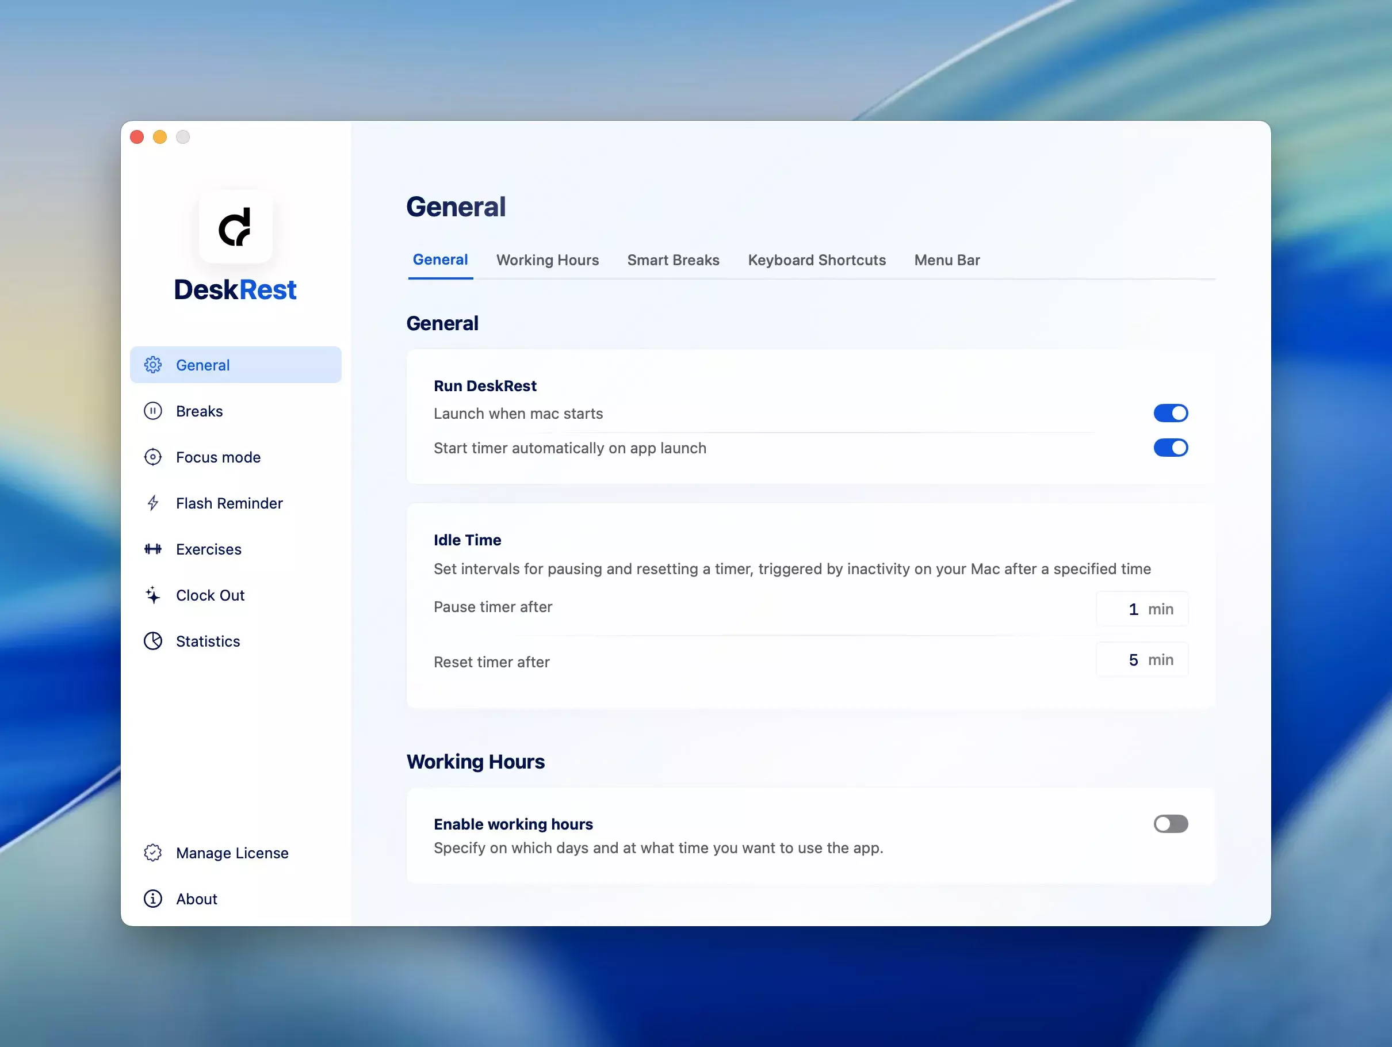
Task: Click the About info icon
Action: click(x=153, y=899)
